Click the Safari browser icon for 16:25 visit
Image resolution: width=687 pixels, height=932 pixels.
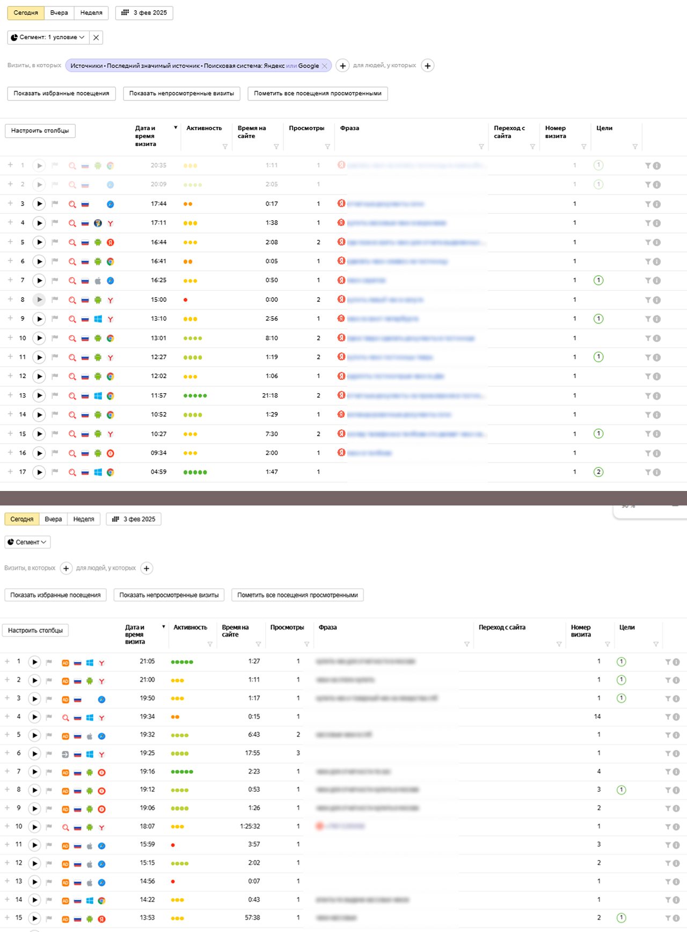(110, 281)
